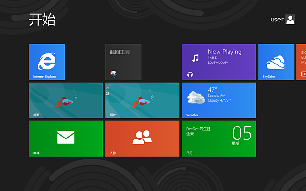
Task: Click the music note icon on Now Playing
Action: coord(196,58)
